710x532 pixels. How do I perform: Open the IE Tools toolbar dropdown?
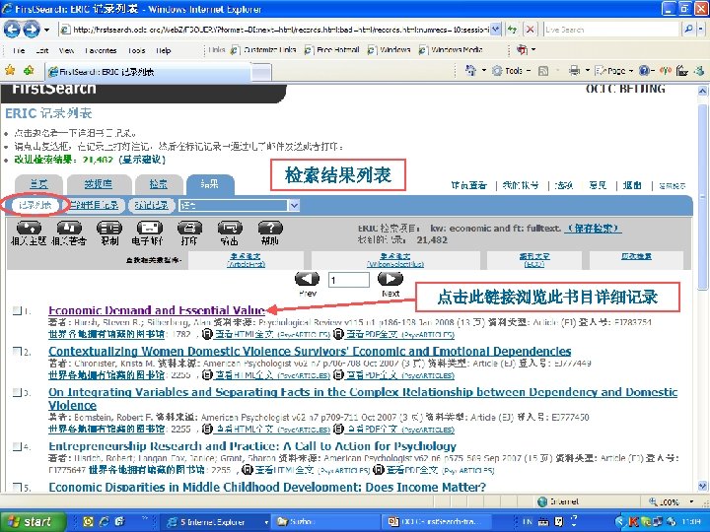pos(528,71)
